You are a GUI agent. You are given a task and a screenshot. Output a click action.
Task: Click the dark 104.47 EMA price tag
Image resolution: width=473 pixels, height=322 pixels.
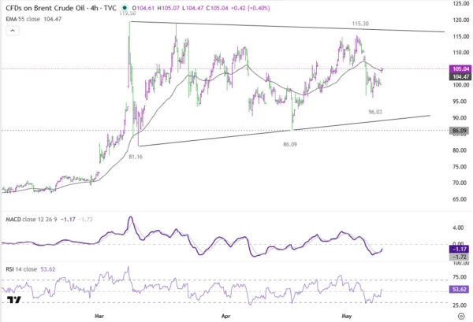460,76
